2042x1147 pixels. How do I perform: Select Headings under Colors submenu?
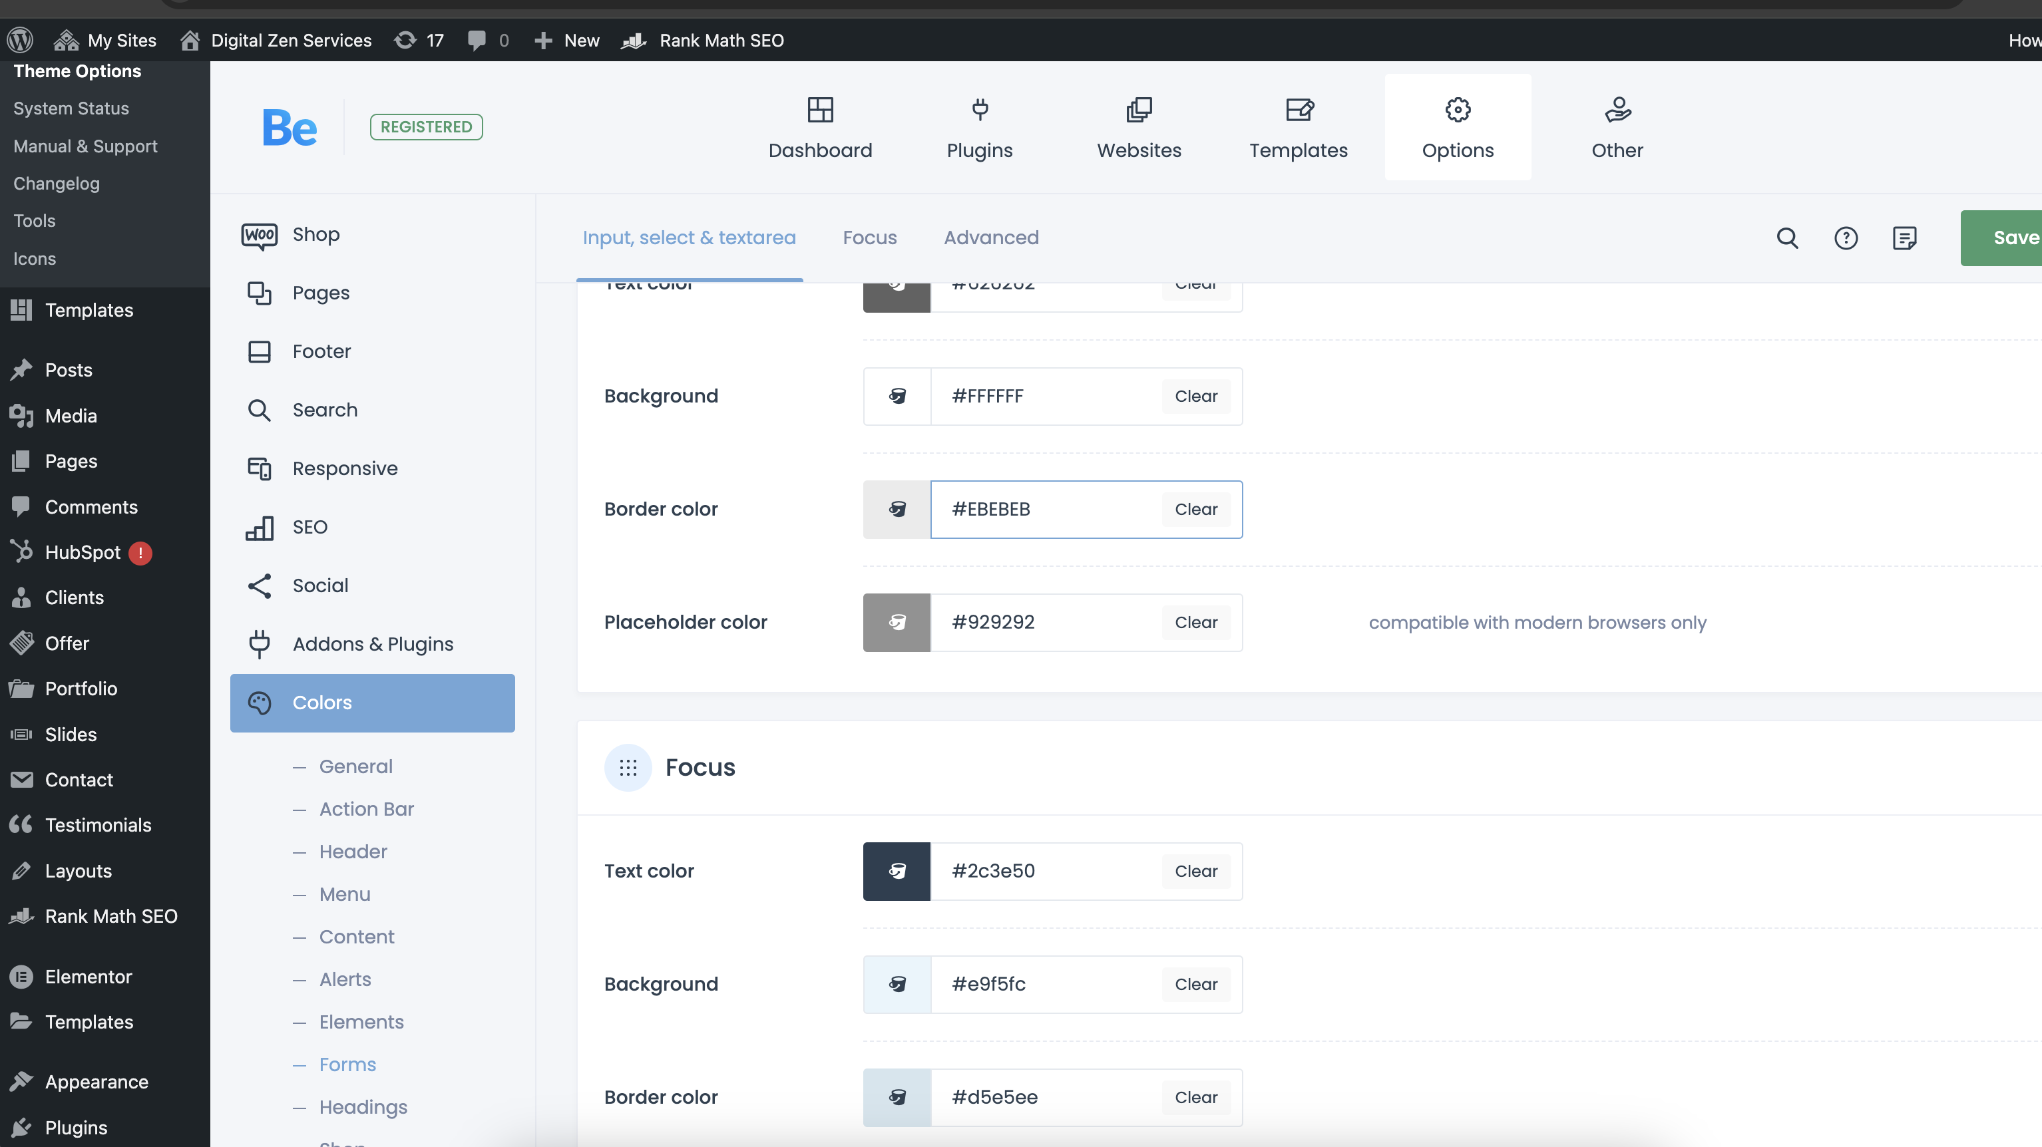tap(362, 1107)
